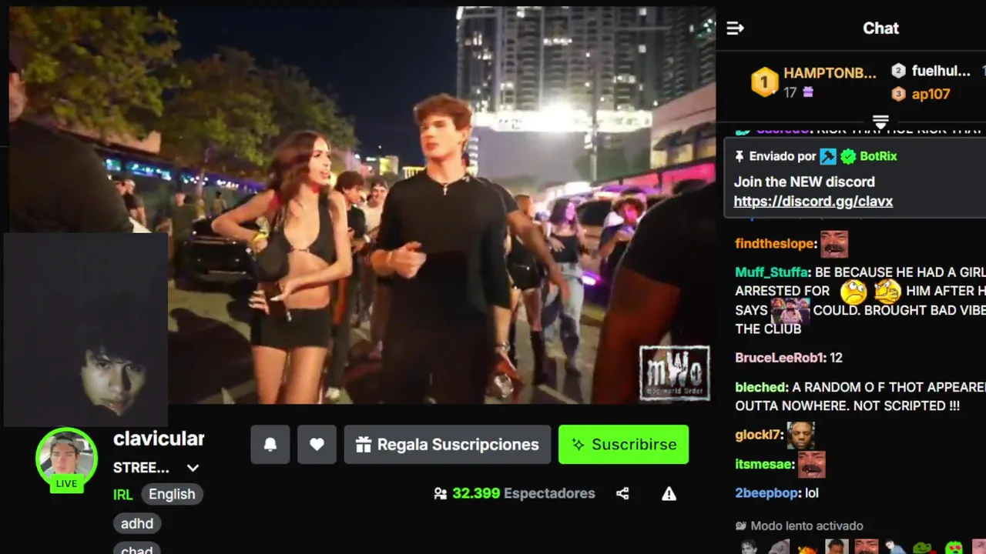Click HAMPTONB top gifter name
The height and width of the screenshot is (554, 986).
[x=830, y=73]
